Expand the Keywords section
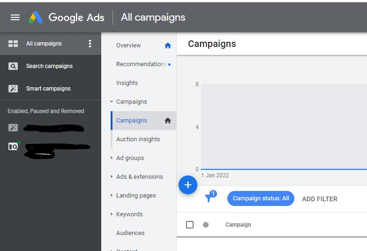This screenshot has height=251, width=367. 112,214
